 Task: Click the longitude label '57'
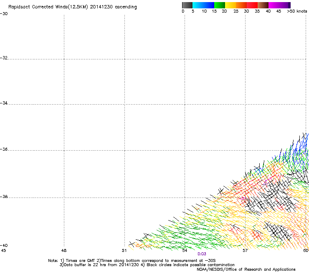coord(245,251)
